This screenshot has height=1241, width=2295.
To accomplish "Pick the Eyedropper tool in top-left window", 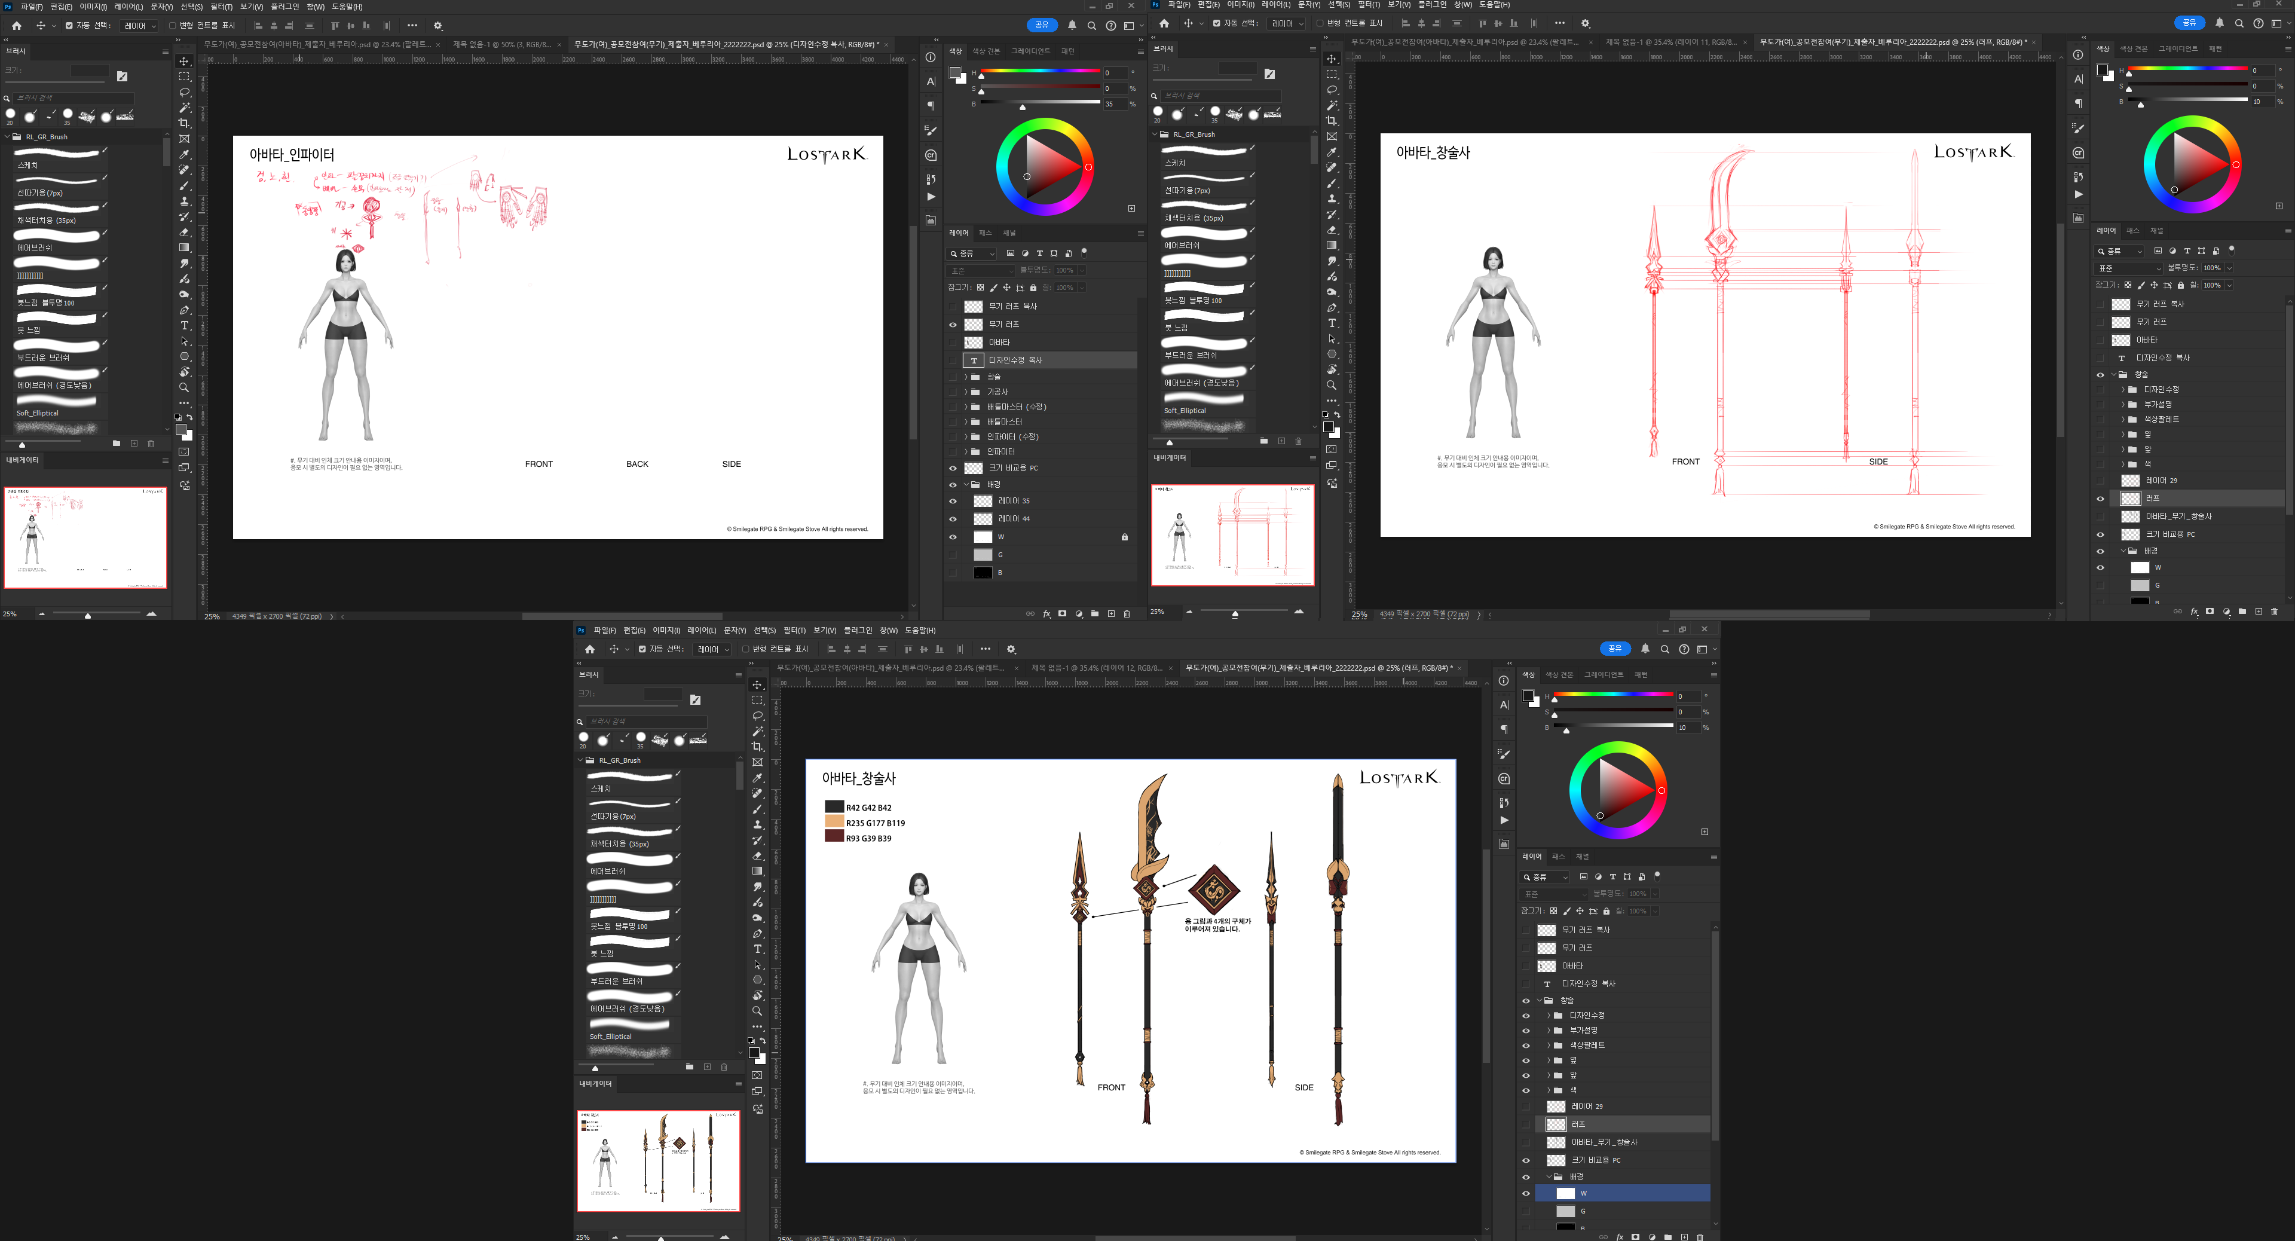I will (185, 154).
